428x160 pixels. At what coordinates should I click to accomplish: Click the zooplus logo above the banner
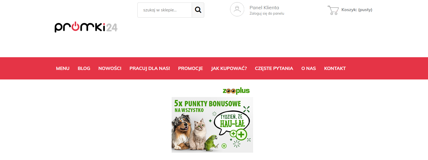[x=236, y=91]
